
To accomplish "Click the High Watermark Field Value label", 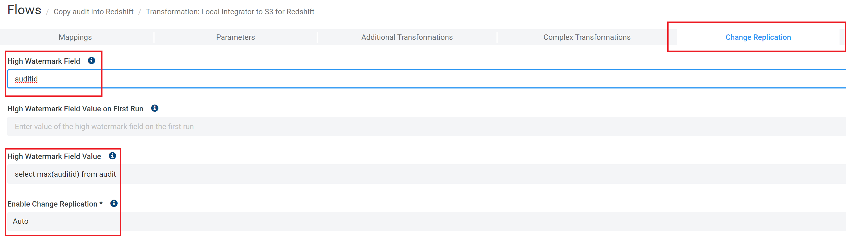I will [54, 157].
